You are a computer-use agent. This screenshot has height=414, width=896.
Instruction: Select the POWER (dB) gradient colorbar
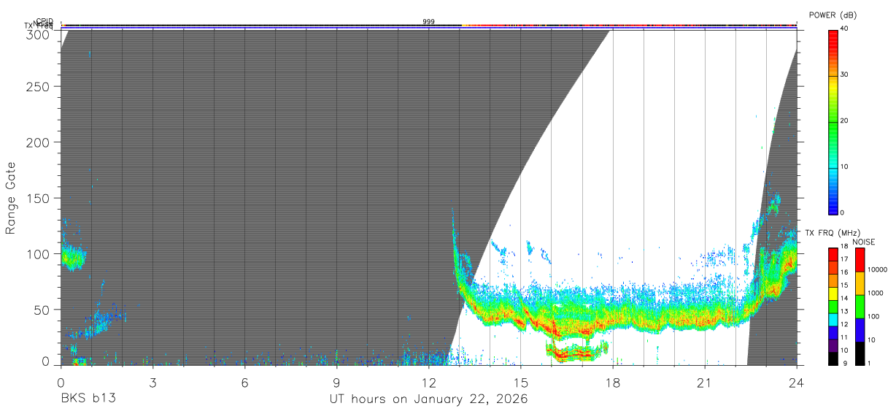click(x=833, y=122)
